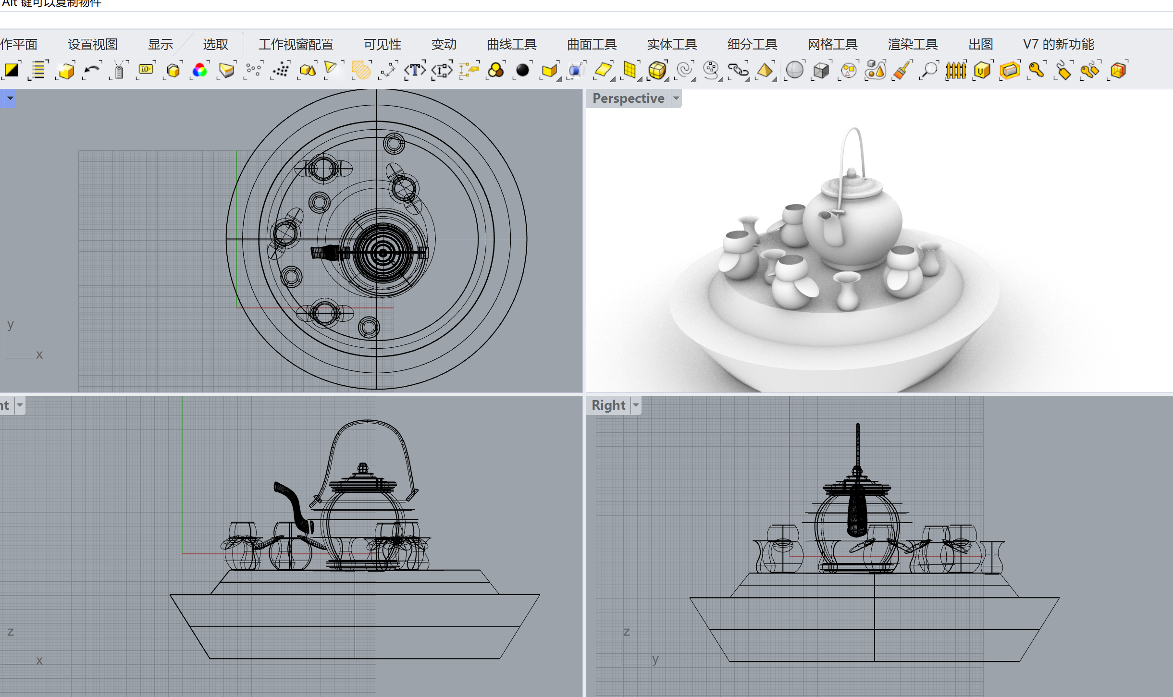The width and height of the screenshot is (1173, 697).
Task: Switch to the 变动 toolbar tab
Action: pyautogui.click(x=444, y=44)
